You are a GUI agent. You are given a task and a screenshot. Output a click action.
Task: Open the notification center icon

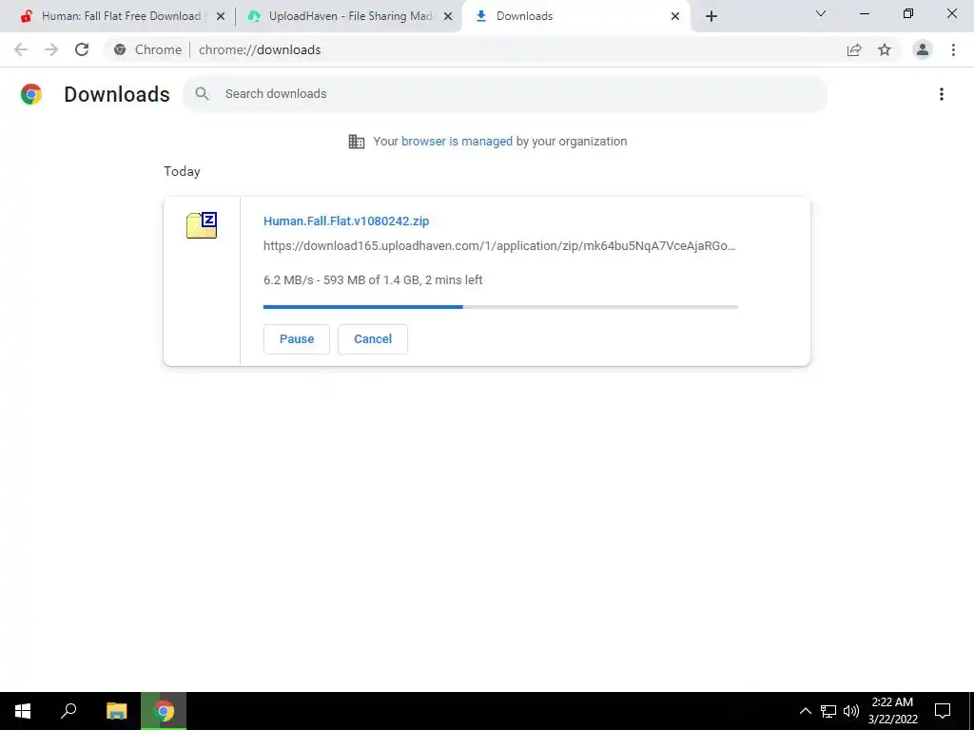point(943,711)
